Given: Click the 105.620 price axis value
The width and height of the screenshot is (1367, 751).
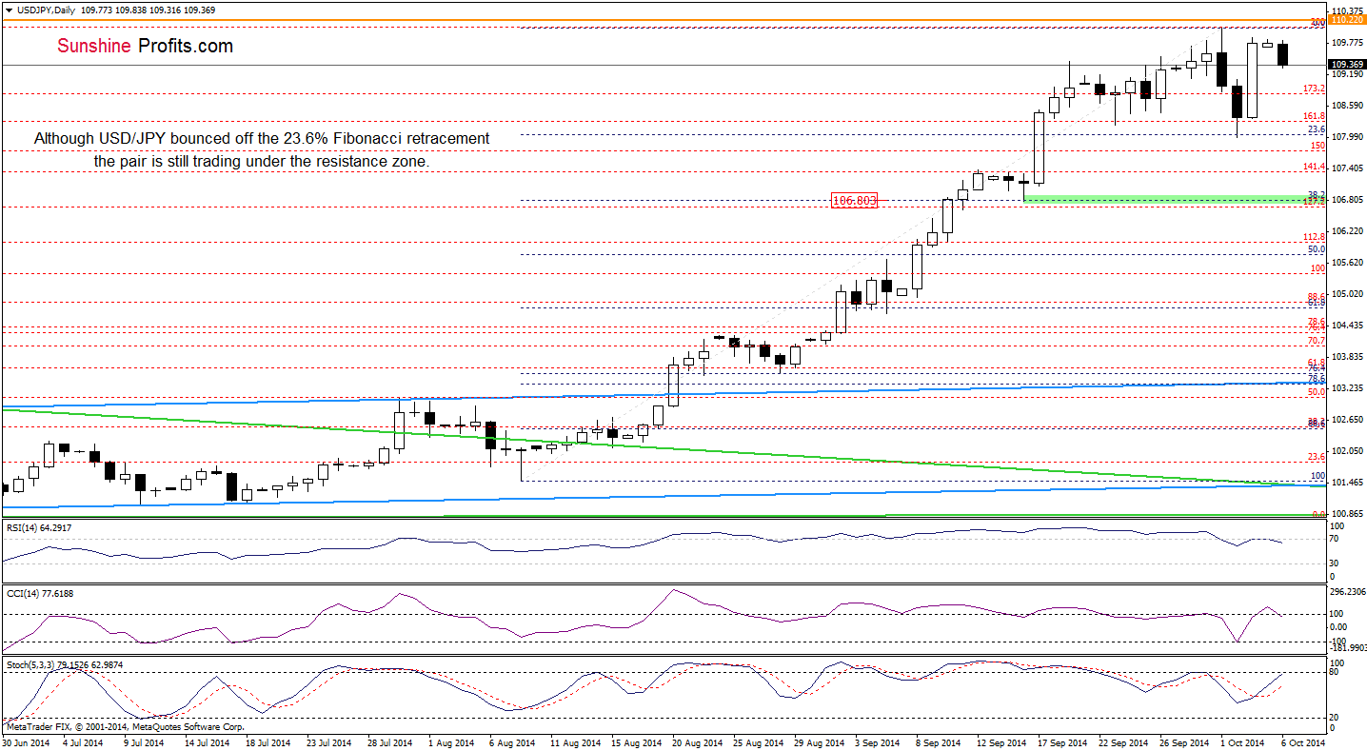Looking at the screenshot, I should coord(1346,262).
